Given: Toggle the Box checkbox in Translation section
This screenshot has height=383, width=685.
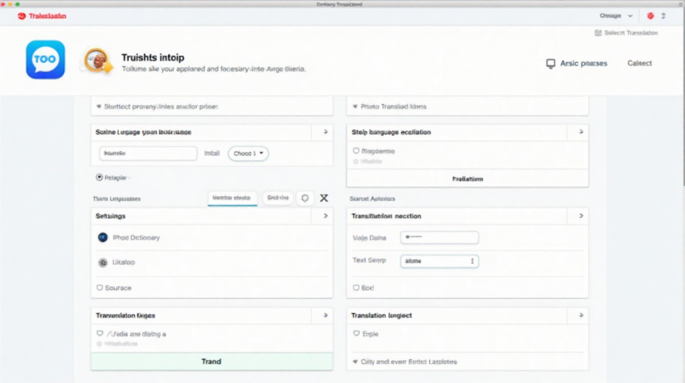Looking at the screenshot, I should pos(356,288).
